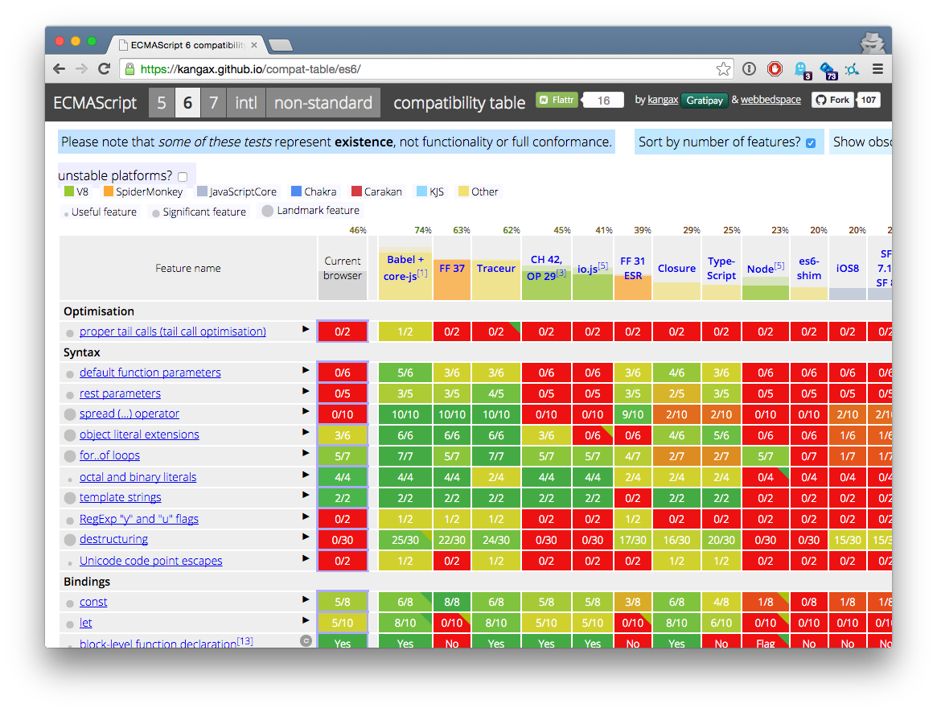Expand for..of loops subtests
937x712 pixels.
(306, 453)
